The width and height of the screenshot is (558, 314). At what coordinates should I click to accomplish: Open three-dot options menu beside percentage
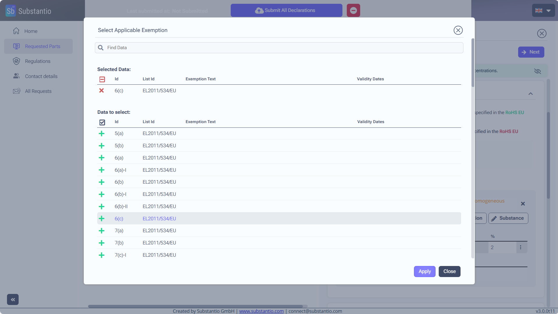coord(520,247)
